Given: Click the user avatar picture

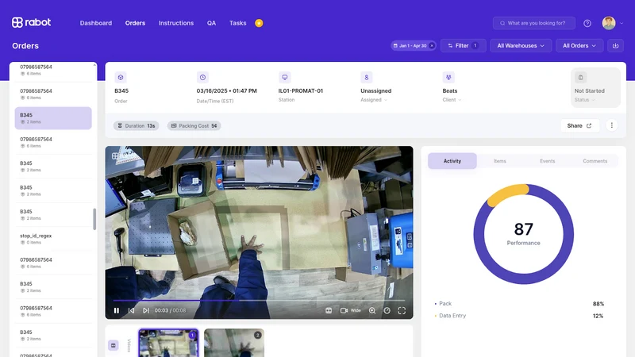Looking at the screenshot, I should coord(609,23).
